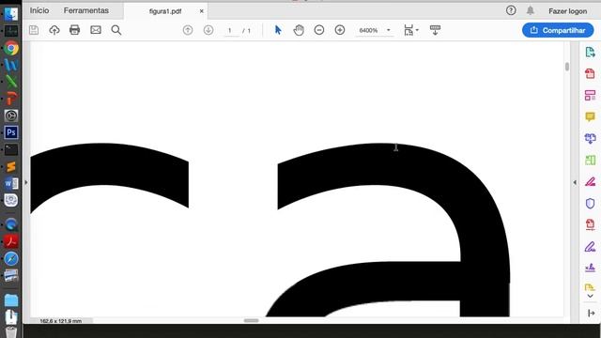Screen dimensions: 601x338
Task: Choose the selection arrow tool
Action: (278, 30)
